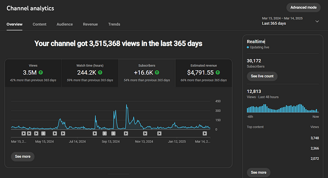Go to the Revenue tab
The image size is (328, 178).
coord(90,24)
